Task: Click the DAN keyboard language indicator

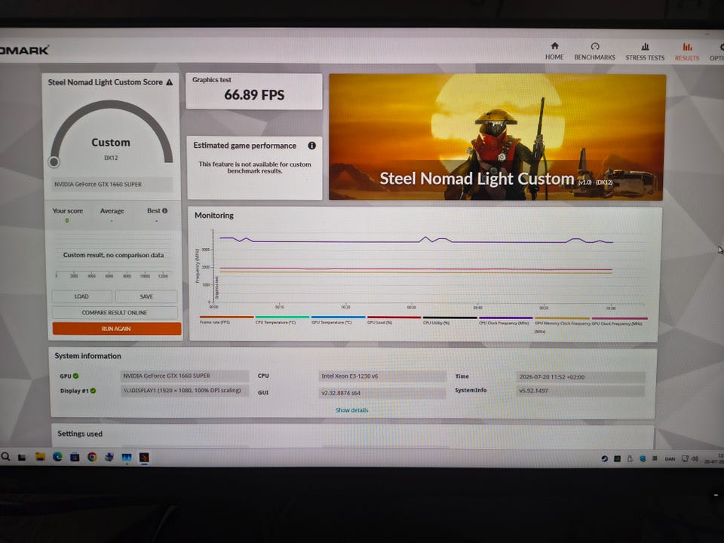Action: pos(670,459)
